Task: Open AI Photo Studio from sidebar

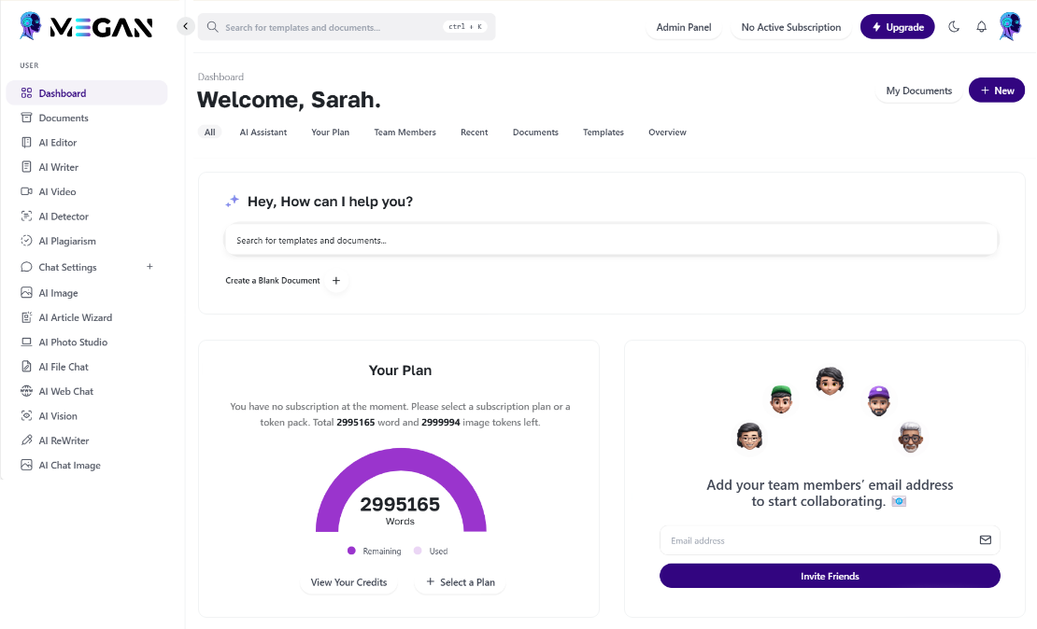Action: [73, 342]
